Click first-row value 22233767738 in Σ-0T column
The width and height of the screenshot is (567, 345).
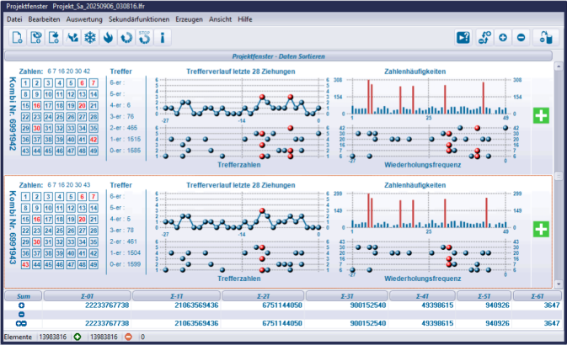click(x=107, y=305)
